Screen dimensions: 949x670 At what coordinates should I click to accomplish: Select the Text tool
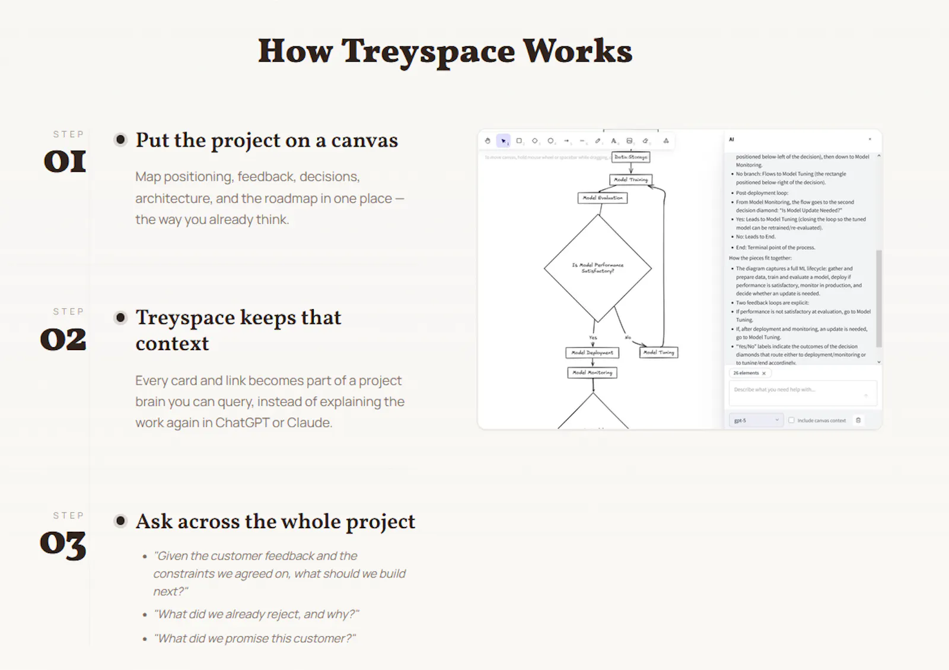pyautogui.click(x=614, y=141)
